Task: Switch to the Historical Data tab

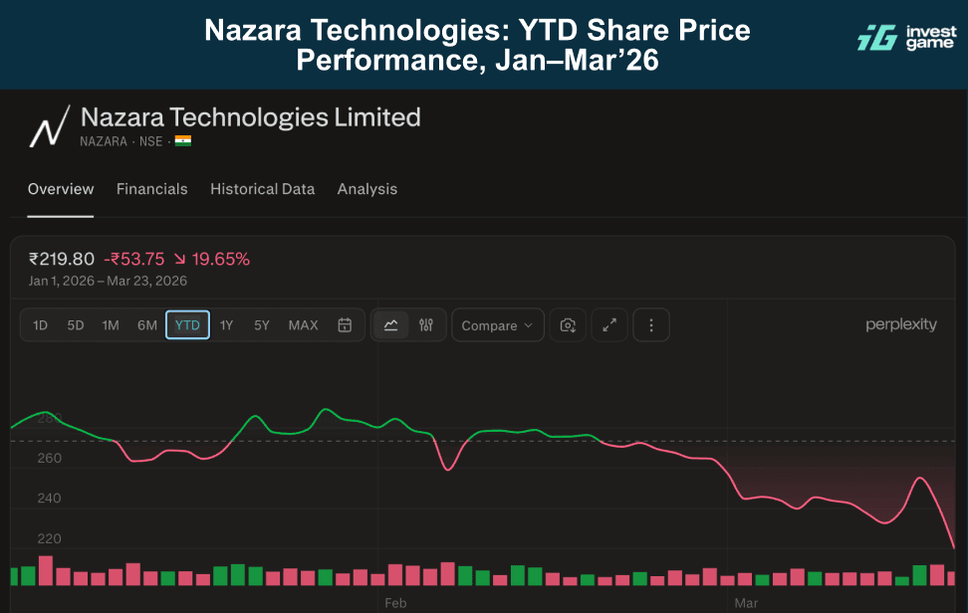Action: point(262,189)
